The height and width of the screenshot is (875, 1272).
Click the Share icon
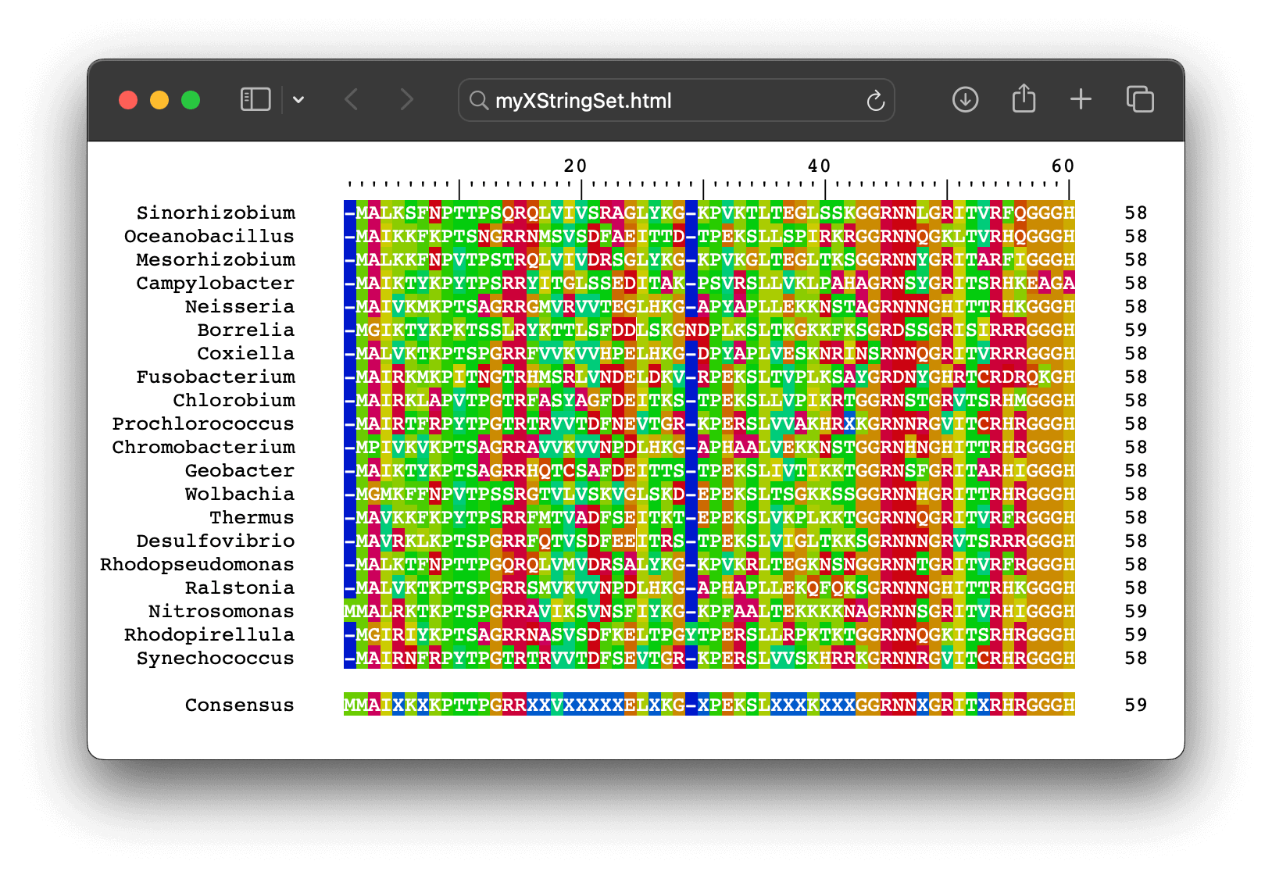point(1024,99)
